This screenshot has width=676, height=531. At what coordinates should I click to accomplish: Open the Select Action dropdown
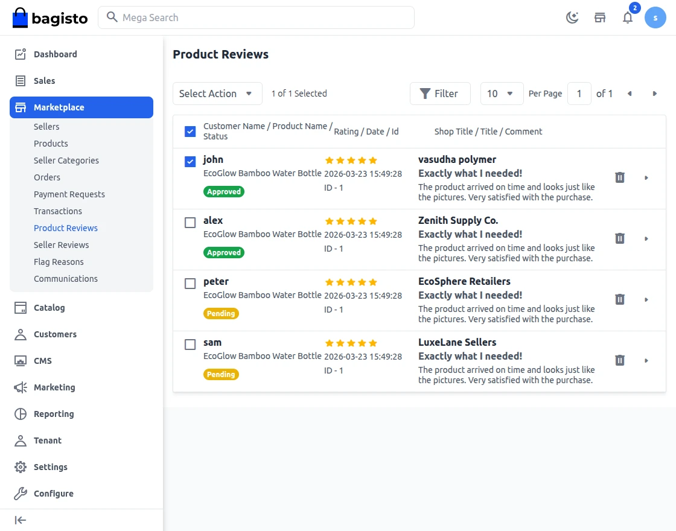point(217,94)
